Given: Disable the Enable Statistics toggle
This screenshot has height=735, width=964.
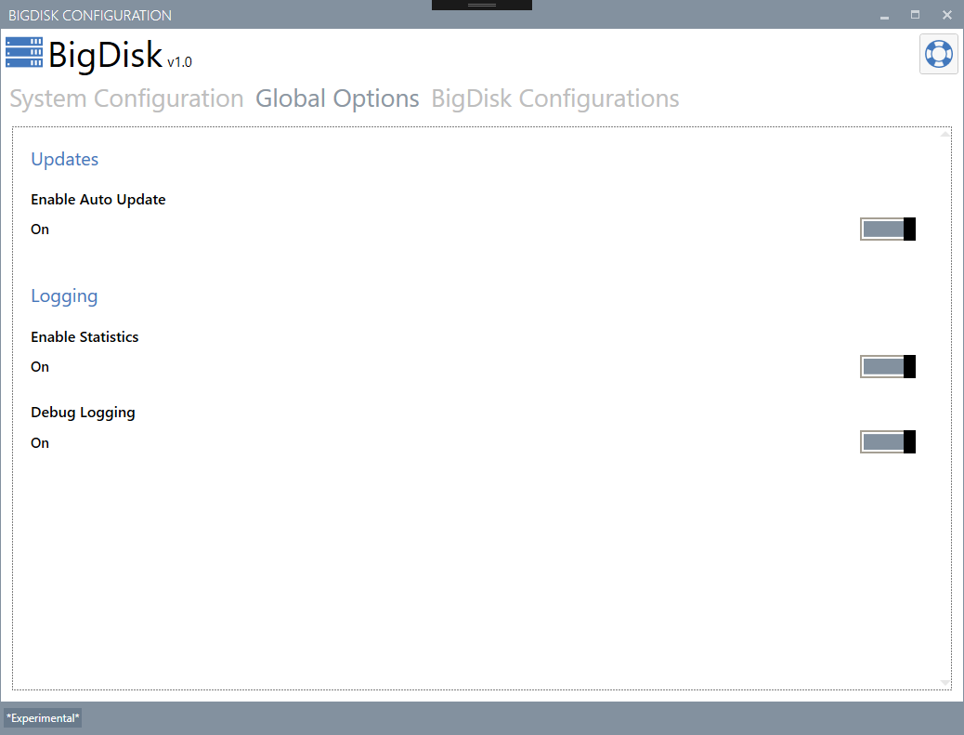Looking at the screenshot, I should tap(888, 367).
